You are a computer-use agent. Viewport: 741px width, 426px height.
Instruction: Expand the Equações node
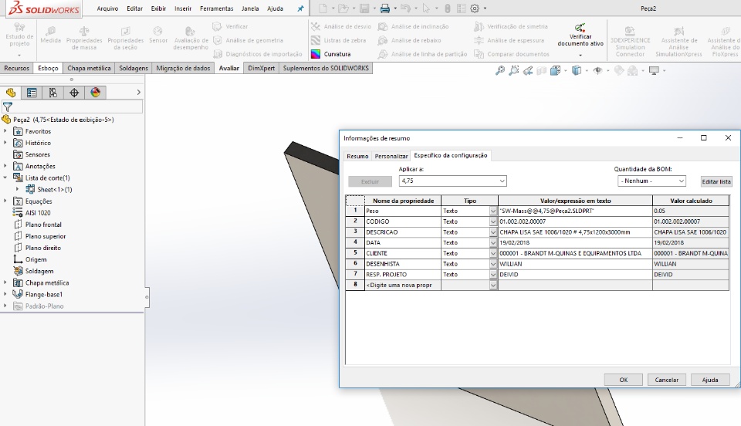click(5, 201)
